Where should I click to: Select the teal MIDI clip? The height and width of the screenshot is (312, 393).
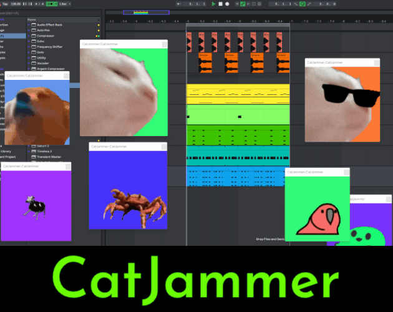pyautogui.click(x=238, y=156)
